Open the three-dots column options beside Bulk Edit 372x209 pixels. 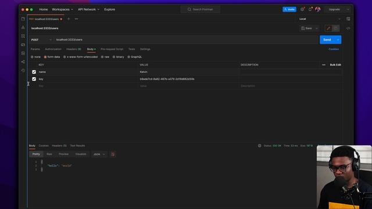324,64
